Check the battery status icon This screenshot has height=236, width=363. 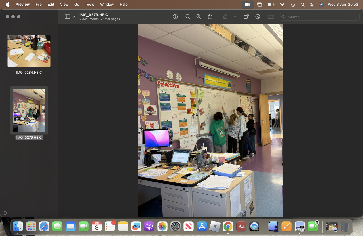[x=271, y=5]
